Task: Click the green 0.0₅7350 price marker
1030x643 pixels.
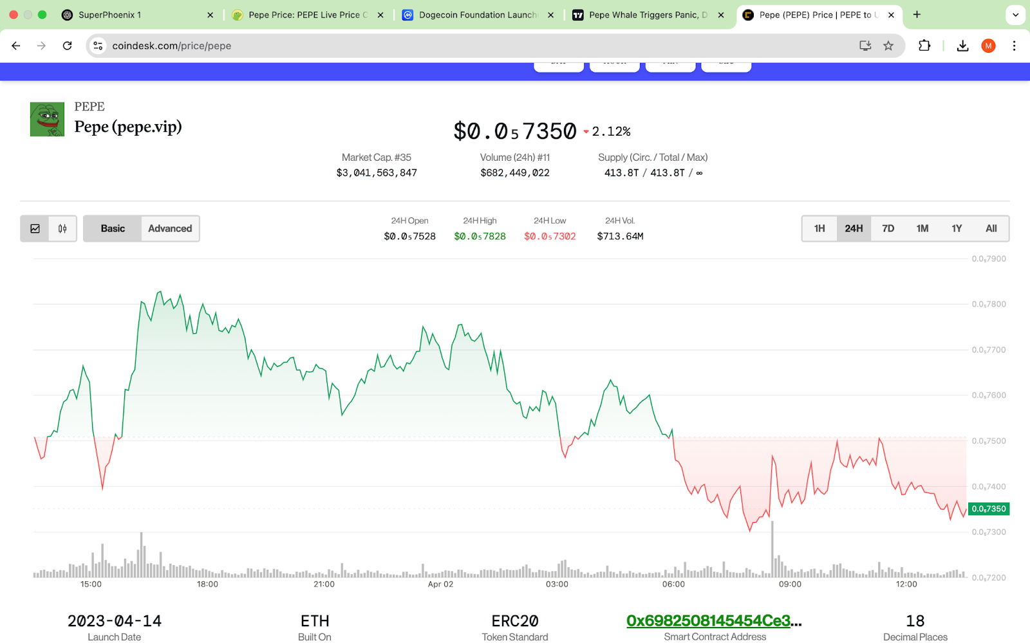Action: coord(988,509)
